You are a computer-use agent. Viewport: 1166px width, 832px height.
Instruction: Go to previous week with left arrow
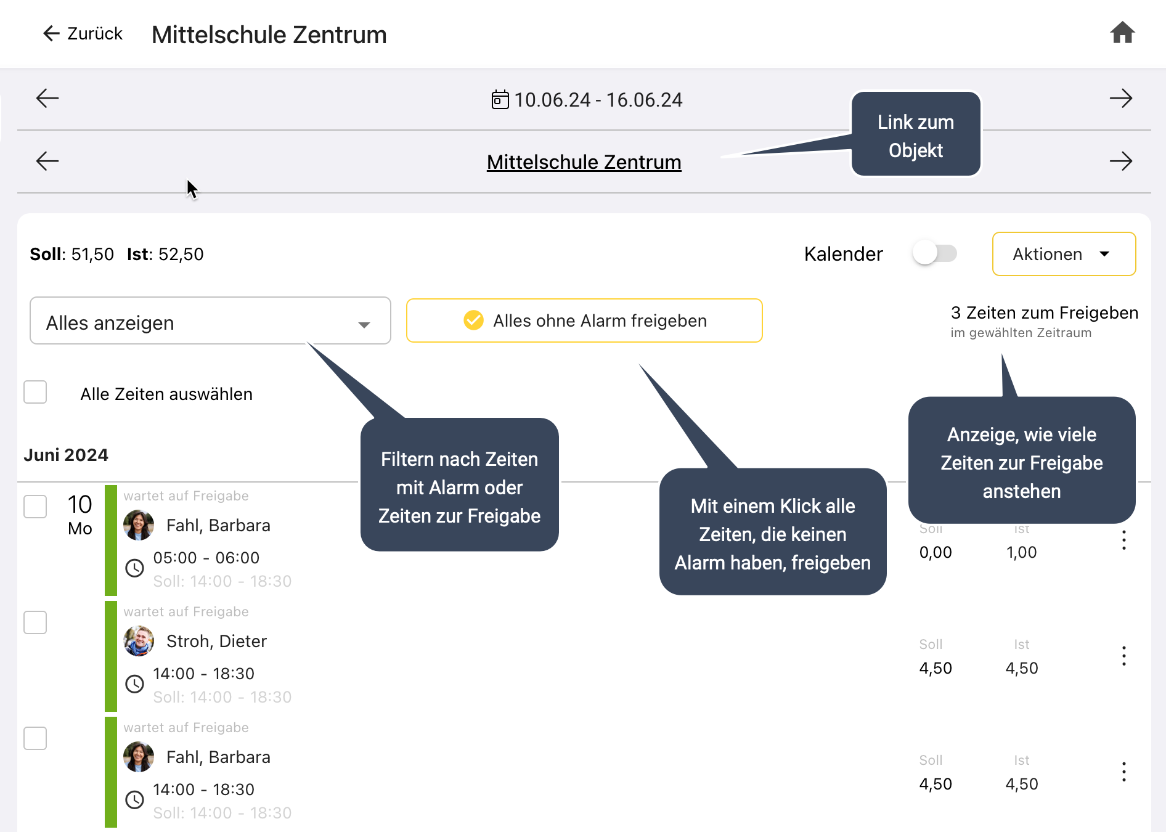47,99
